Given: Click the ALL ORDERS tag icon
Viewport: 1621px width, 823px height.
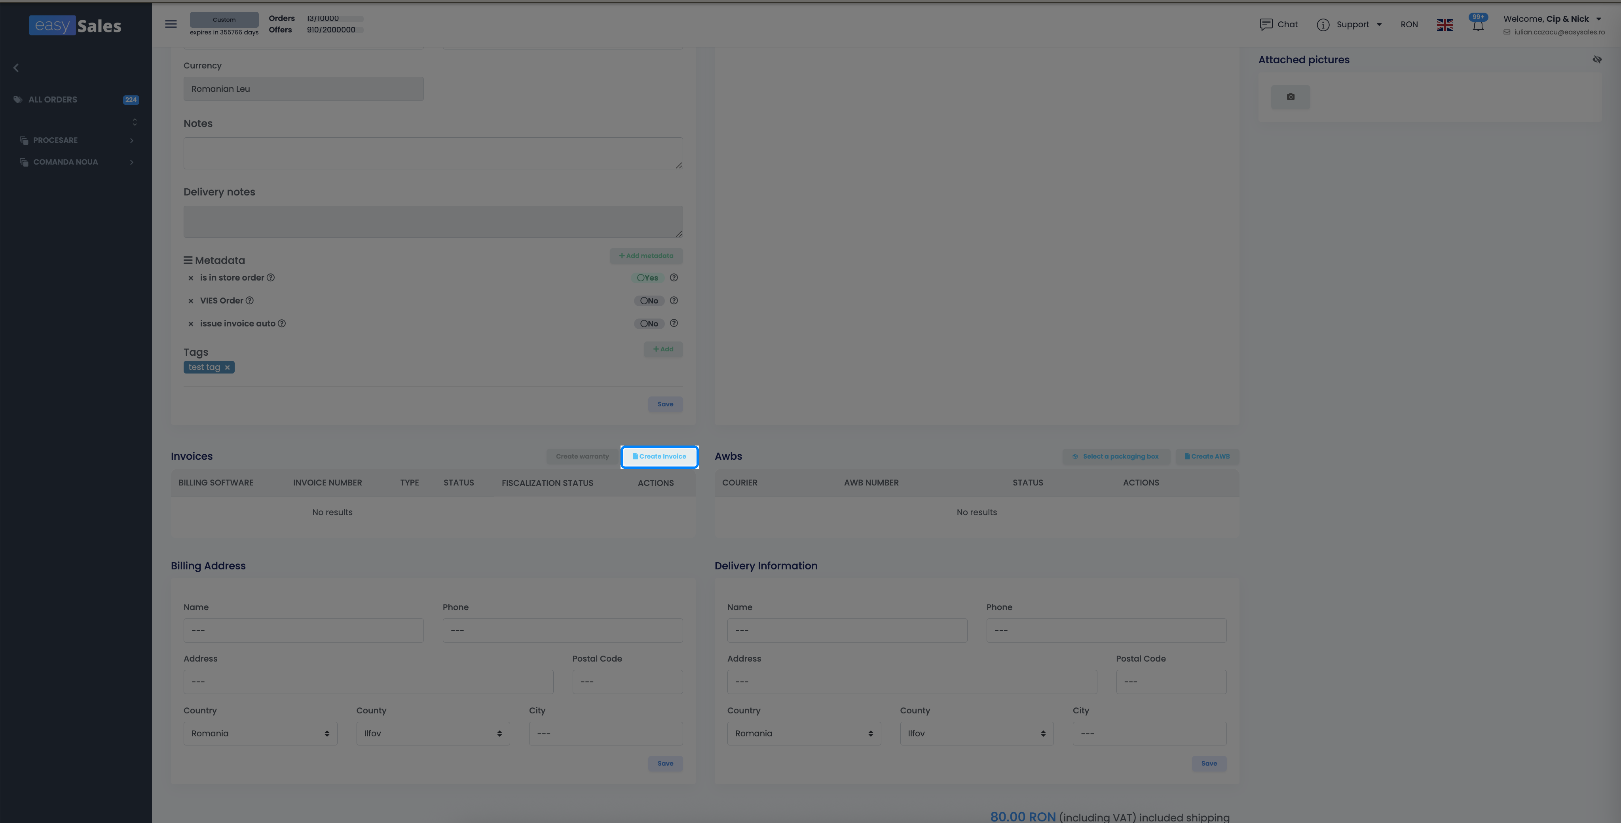Looking at the screenshot, I should coord(18,99).
